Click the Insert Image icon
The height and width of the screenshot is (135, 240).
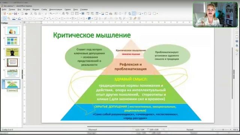coord(102,13)
